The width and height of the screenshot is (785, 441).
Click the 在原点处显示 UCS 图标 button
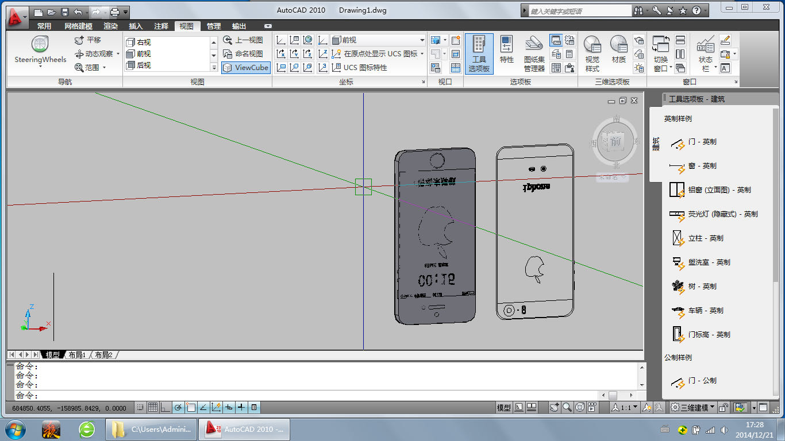(375, 54)
